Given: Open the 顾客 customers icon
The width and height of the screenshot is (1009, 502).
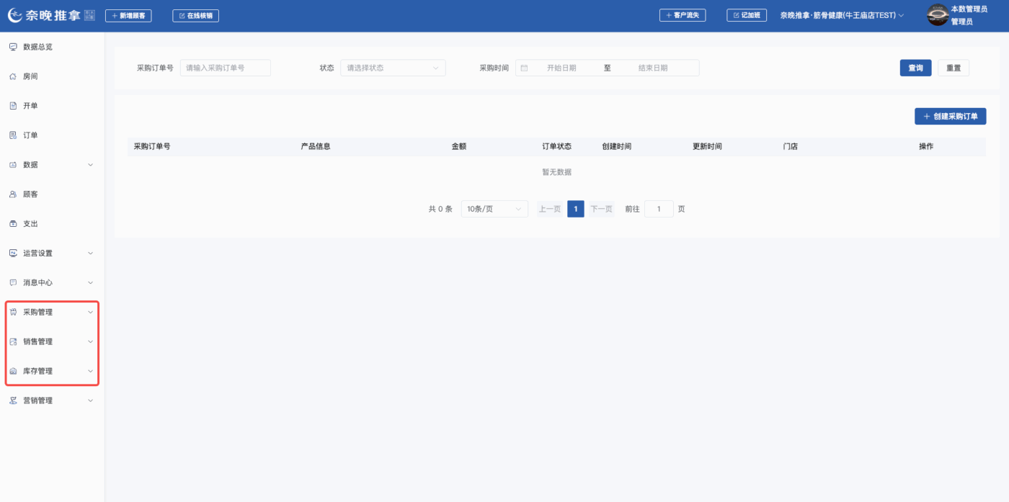Looking at the screenshot, I should point(12,194).
